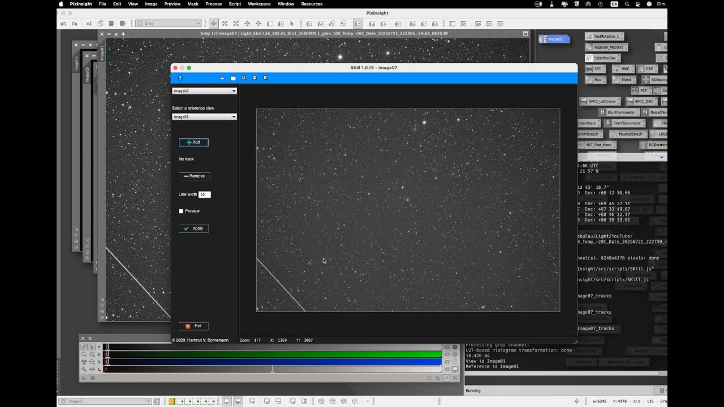The height and width of the screenshot is (407, 724).
Task: Open the reference view dropdown showing Image01
Action: pos(204,117)
